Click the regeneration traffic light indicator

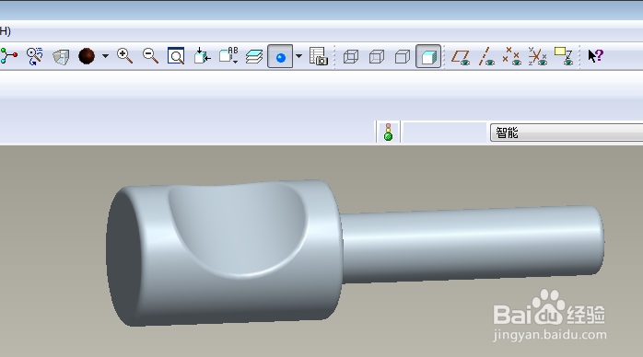coord(389,132)
